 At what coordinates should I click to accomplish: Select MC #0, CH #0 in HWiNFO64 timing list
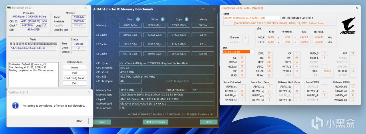tap(238, 52)
